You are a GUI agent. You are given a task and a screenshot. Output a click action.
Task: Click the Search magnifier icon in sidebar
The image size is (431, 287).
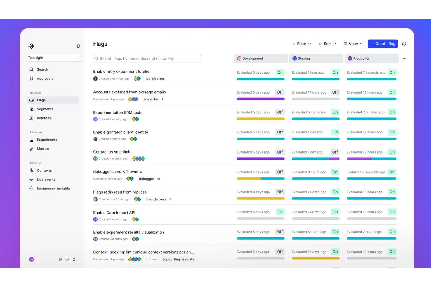pyautogui.click(x=31, y=69)
